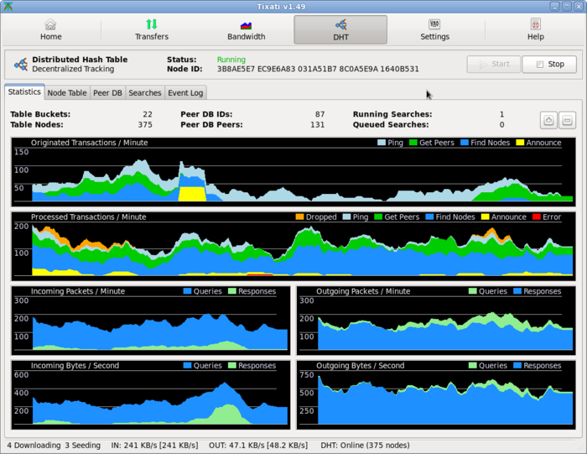587x454 pixels.
Task: Click the Incoming Packets / Minute graph title
Action: (78, 291)
